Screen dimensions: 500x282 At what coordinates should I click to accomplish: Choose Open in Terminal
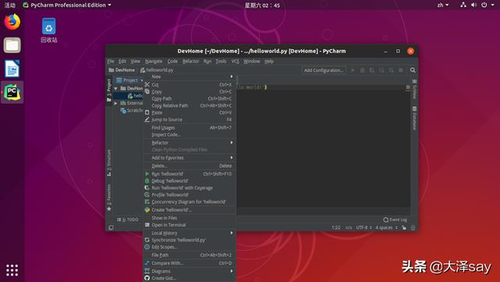click(x=190, y=225)
